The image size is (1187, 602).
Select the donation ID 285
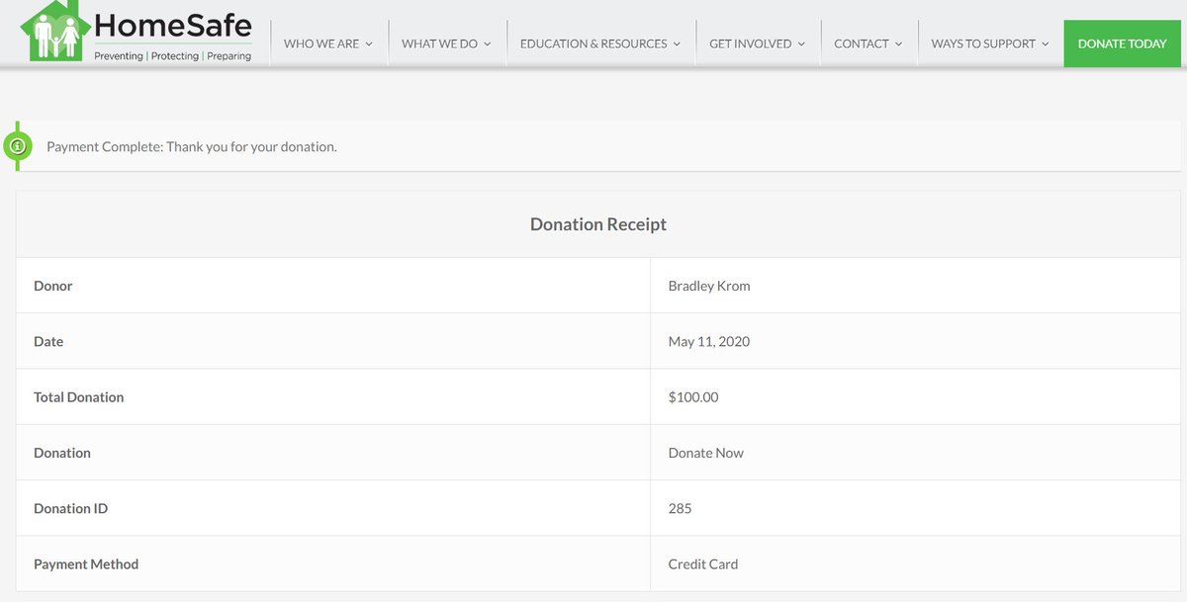tap(681, 508)
